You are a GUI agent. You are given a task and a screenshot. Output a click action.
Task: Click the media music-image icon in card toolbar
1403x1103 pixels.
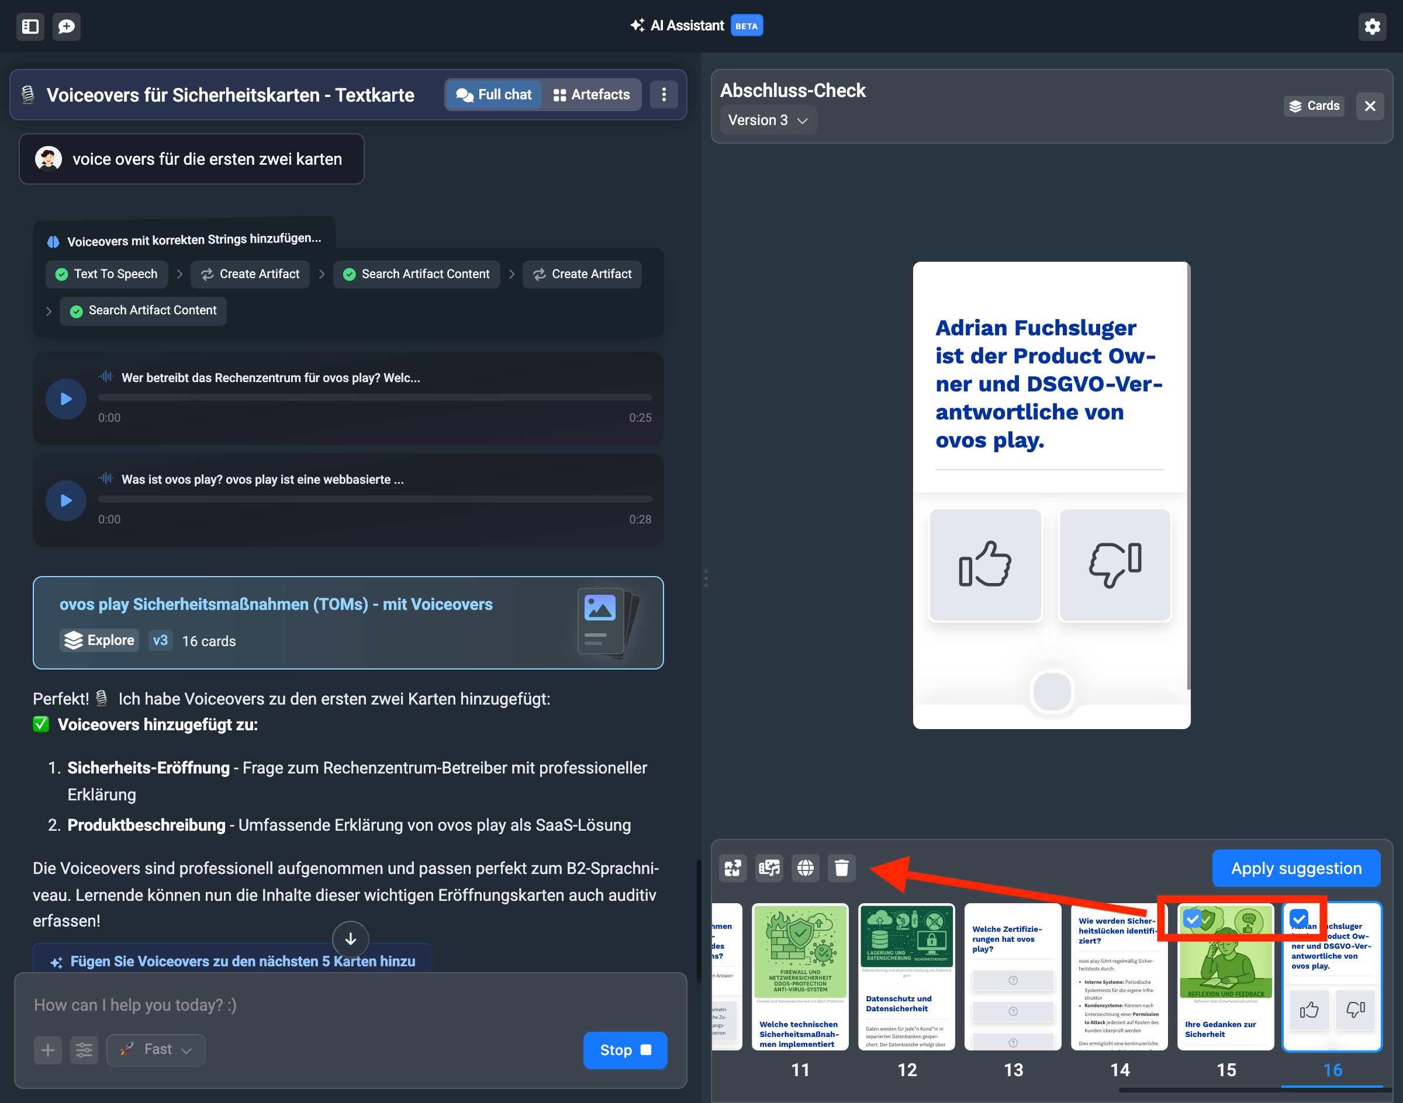[769, 868]
